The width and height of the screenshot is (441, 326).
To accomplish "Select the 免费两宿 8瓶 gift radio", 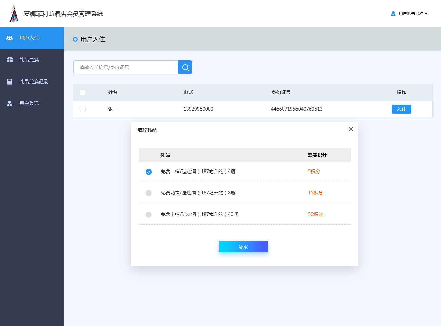I will click(x=149, y=193).
